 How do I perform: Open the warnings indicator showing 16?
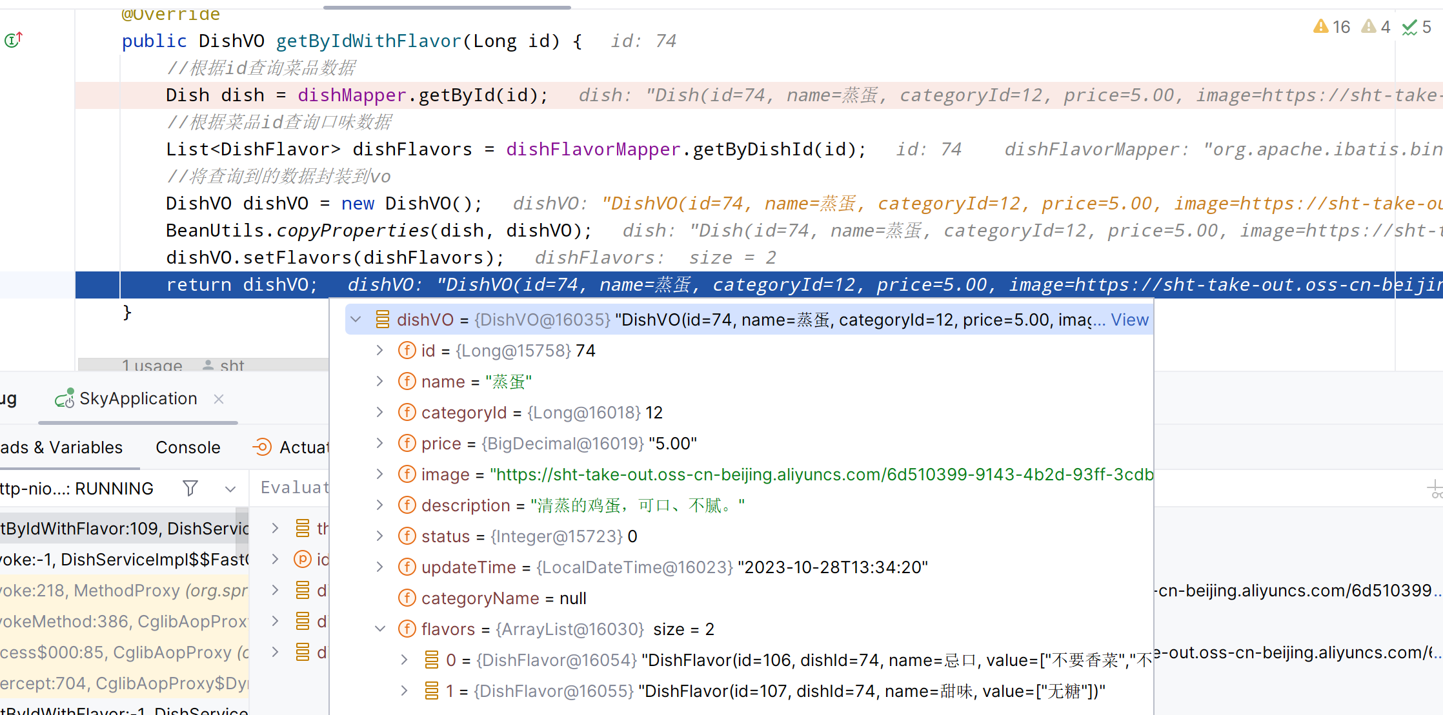coord(1331,27)
